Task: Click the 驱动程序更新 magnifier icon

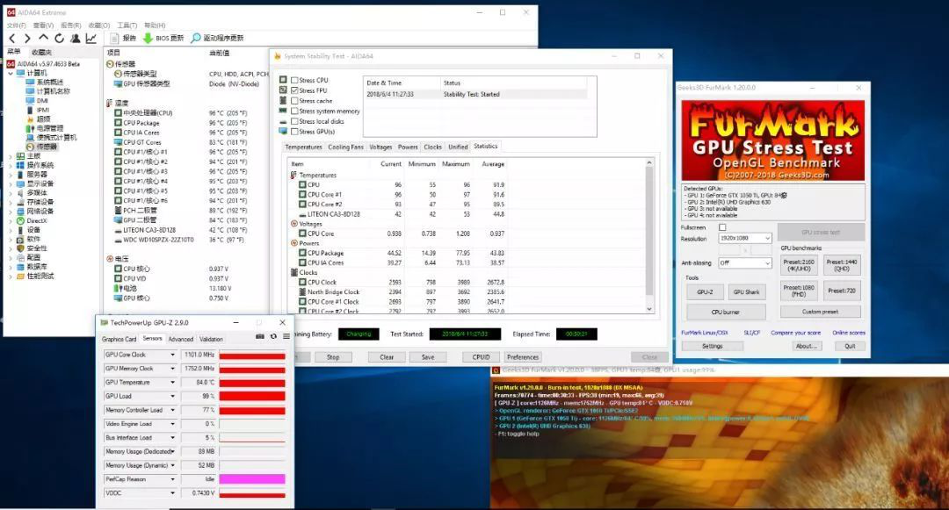Action: point(195,38)
